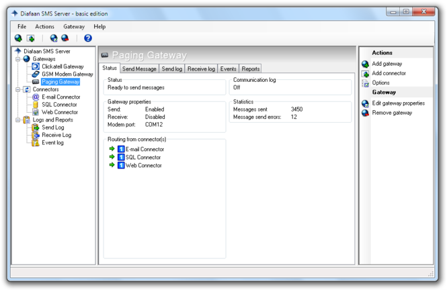Click the Receive Log icon
Viewport: 447px width, 290px height.
tap(36, 135)
